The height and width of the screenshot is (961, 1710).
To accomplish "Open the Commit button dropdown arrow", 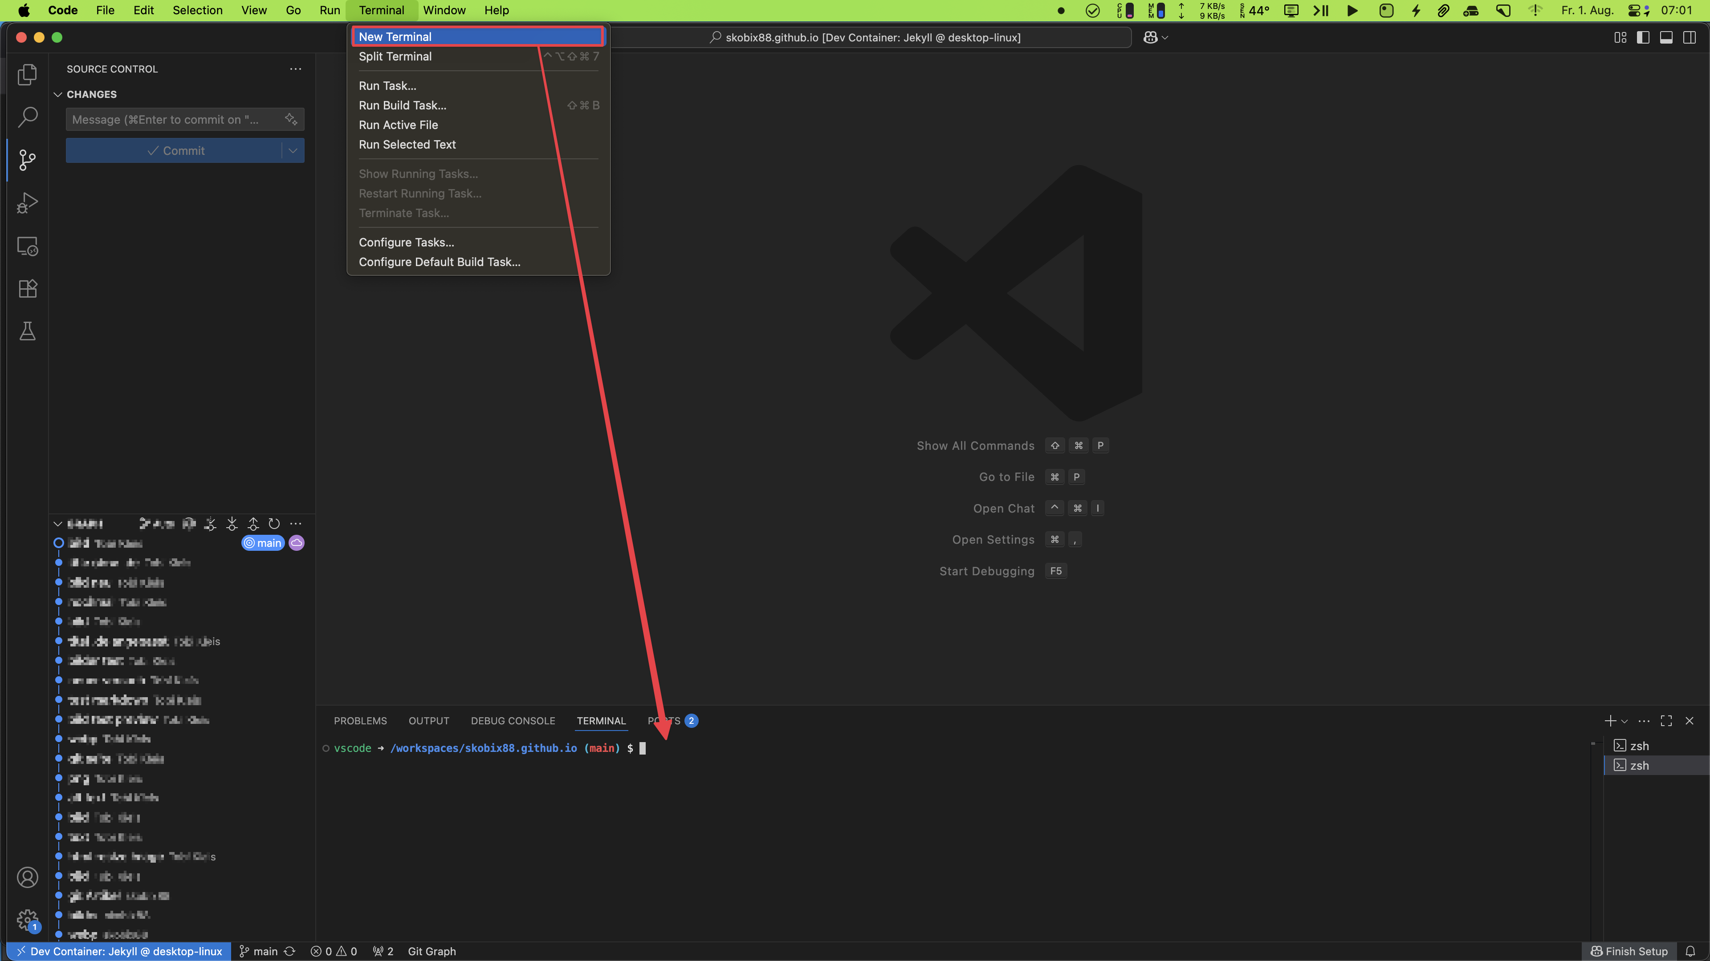I will 293,150.
